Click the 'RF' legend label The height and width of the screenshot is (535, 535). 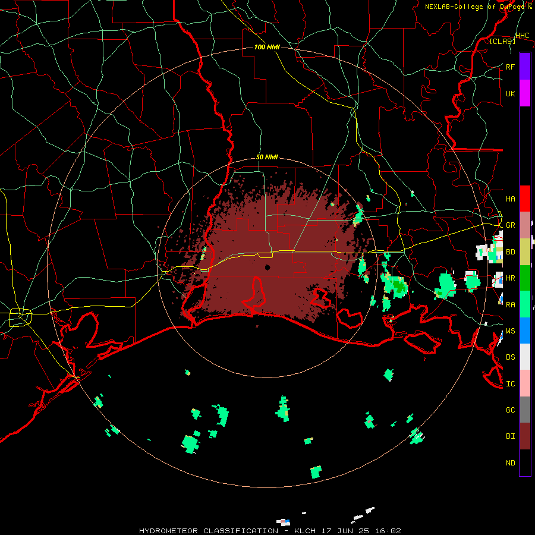(x=510, y=67)
